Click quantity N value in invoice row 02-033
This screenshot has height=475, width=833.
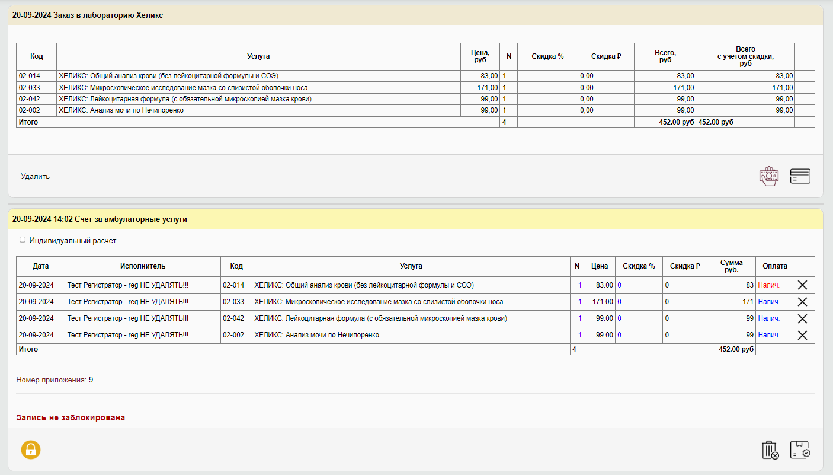[580, 302]
